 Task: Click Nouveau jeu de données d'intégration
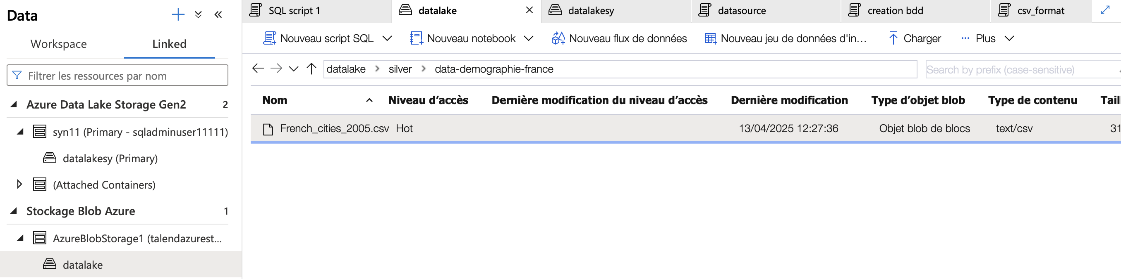point(786,39)
